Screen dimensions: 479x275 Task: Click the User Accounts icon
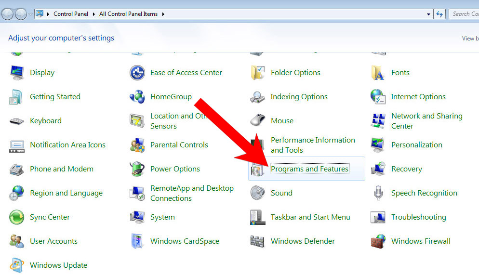(x=16, y=241)
